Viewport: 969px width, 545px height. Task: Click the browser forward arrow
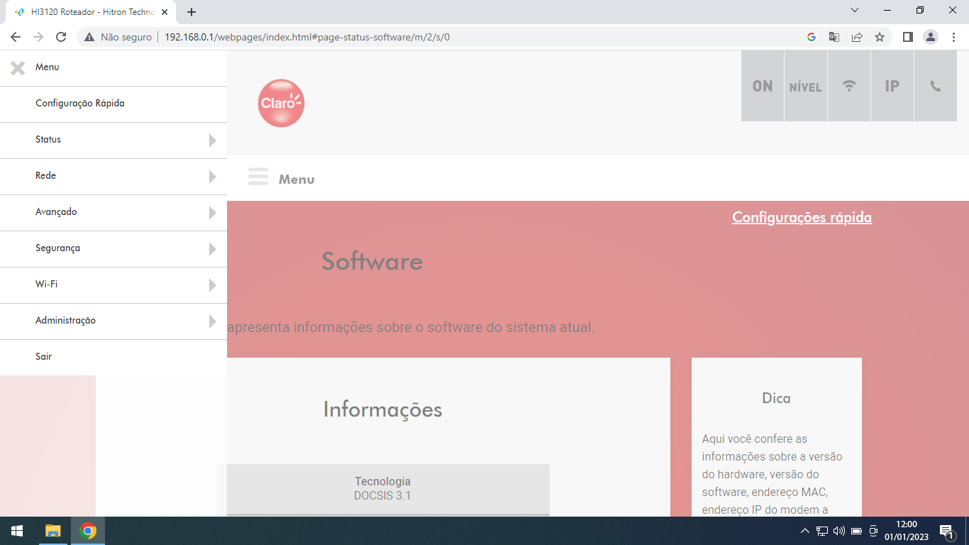(x=38, y=37)
